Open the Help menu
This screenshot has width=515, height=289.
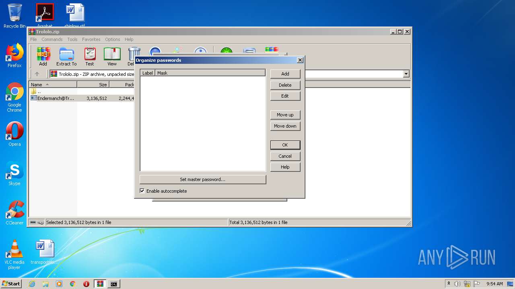pyautogui.click(x=129, y=39)
